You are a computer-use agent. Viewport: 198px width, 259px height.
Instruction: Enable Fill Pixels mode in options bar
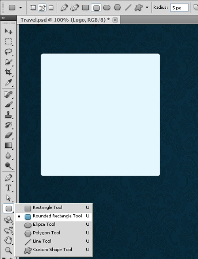pyautogui.click(x=51, y=8)
